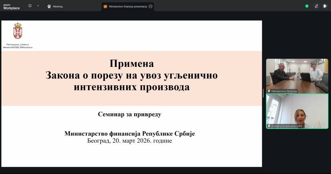This screenshot has width=331, height=174.
Task: Select the Ministarstvo finansija prezentacija tab
Action: 125,6
